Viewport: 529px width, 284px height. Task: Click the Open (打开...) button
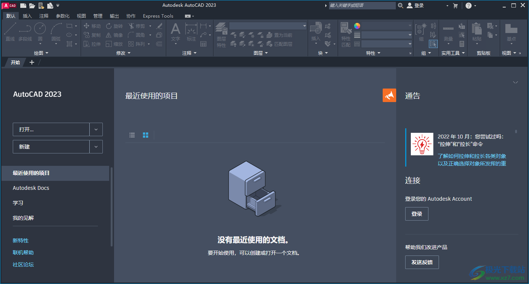51,129
